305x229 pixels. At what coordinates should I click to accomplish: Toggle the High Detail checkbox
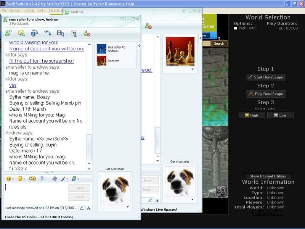pyautogui.click(x=235, y=28)
